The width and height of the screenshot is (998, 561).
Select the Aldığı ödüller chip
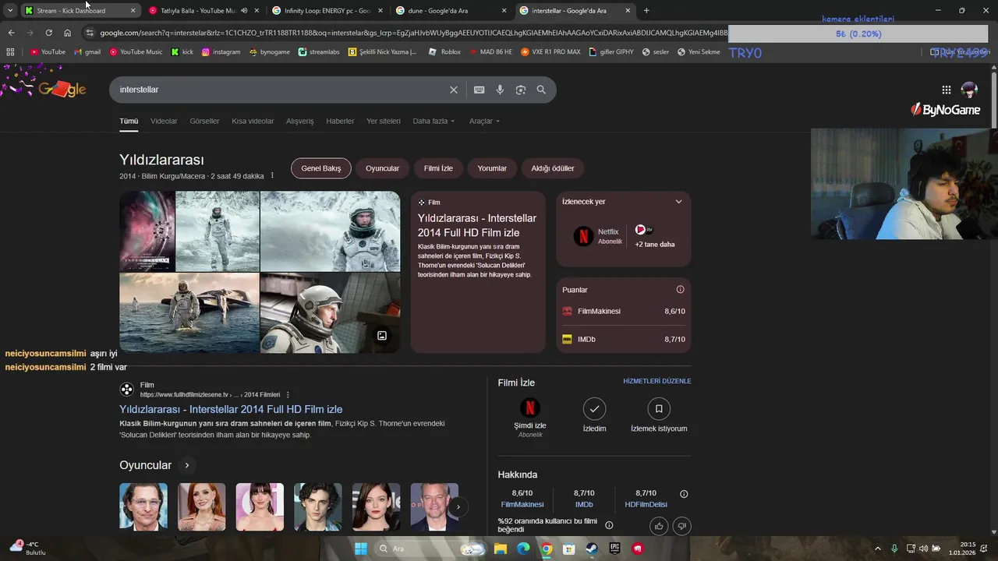tap(553, 168)
